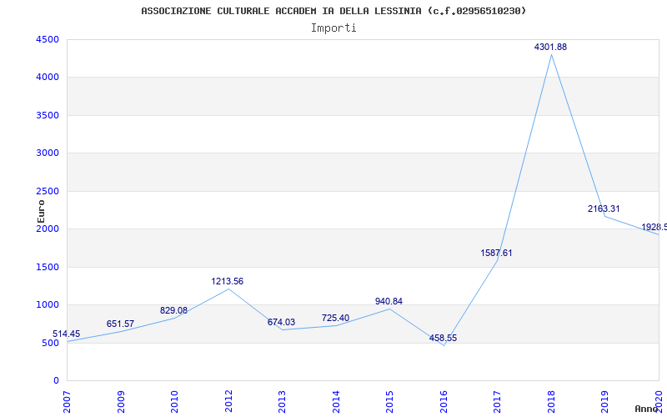Screen dimensions: 667x417
Task: Click the 458.55 data label
Action: click(x=443, y=339)
